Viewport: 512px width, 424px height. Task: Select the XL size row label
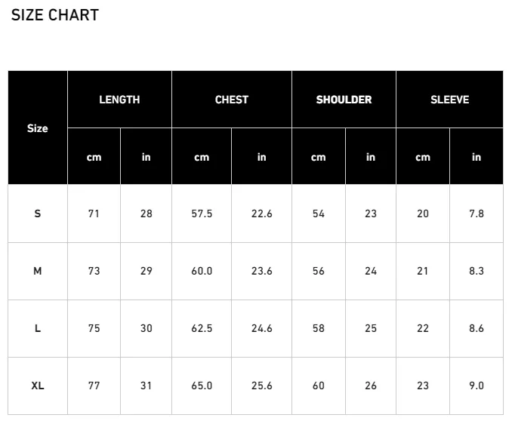(x=38, y=386)
